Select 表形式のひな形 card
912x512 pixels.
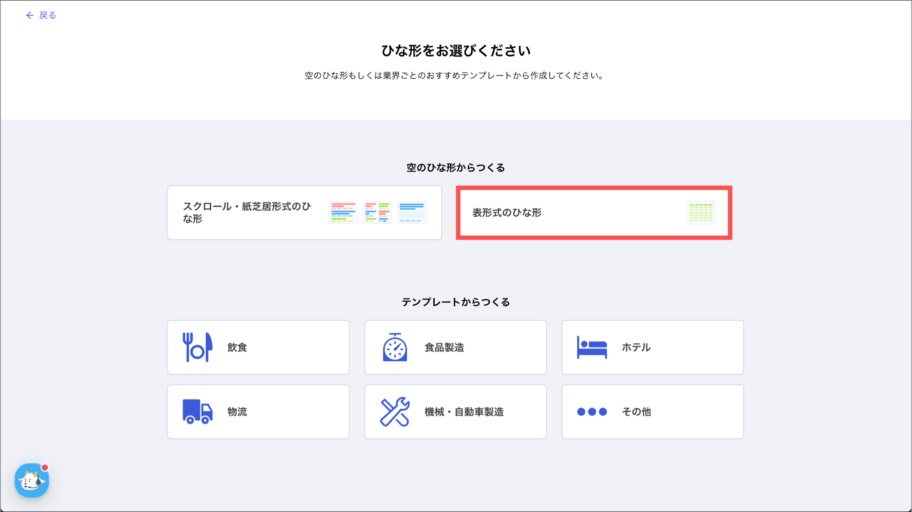click(507, 213)
